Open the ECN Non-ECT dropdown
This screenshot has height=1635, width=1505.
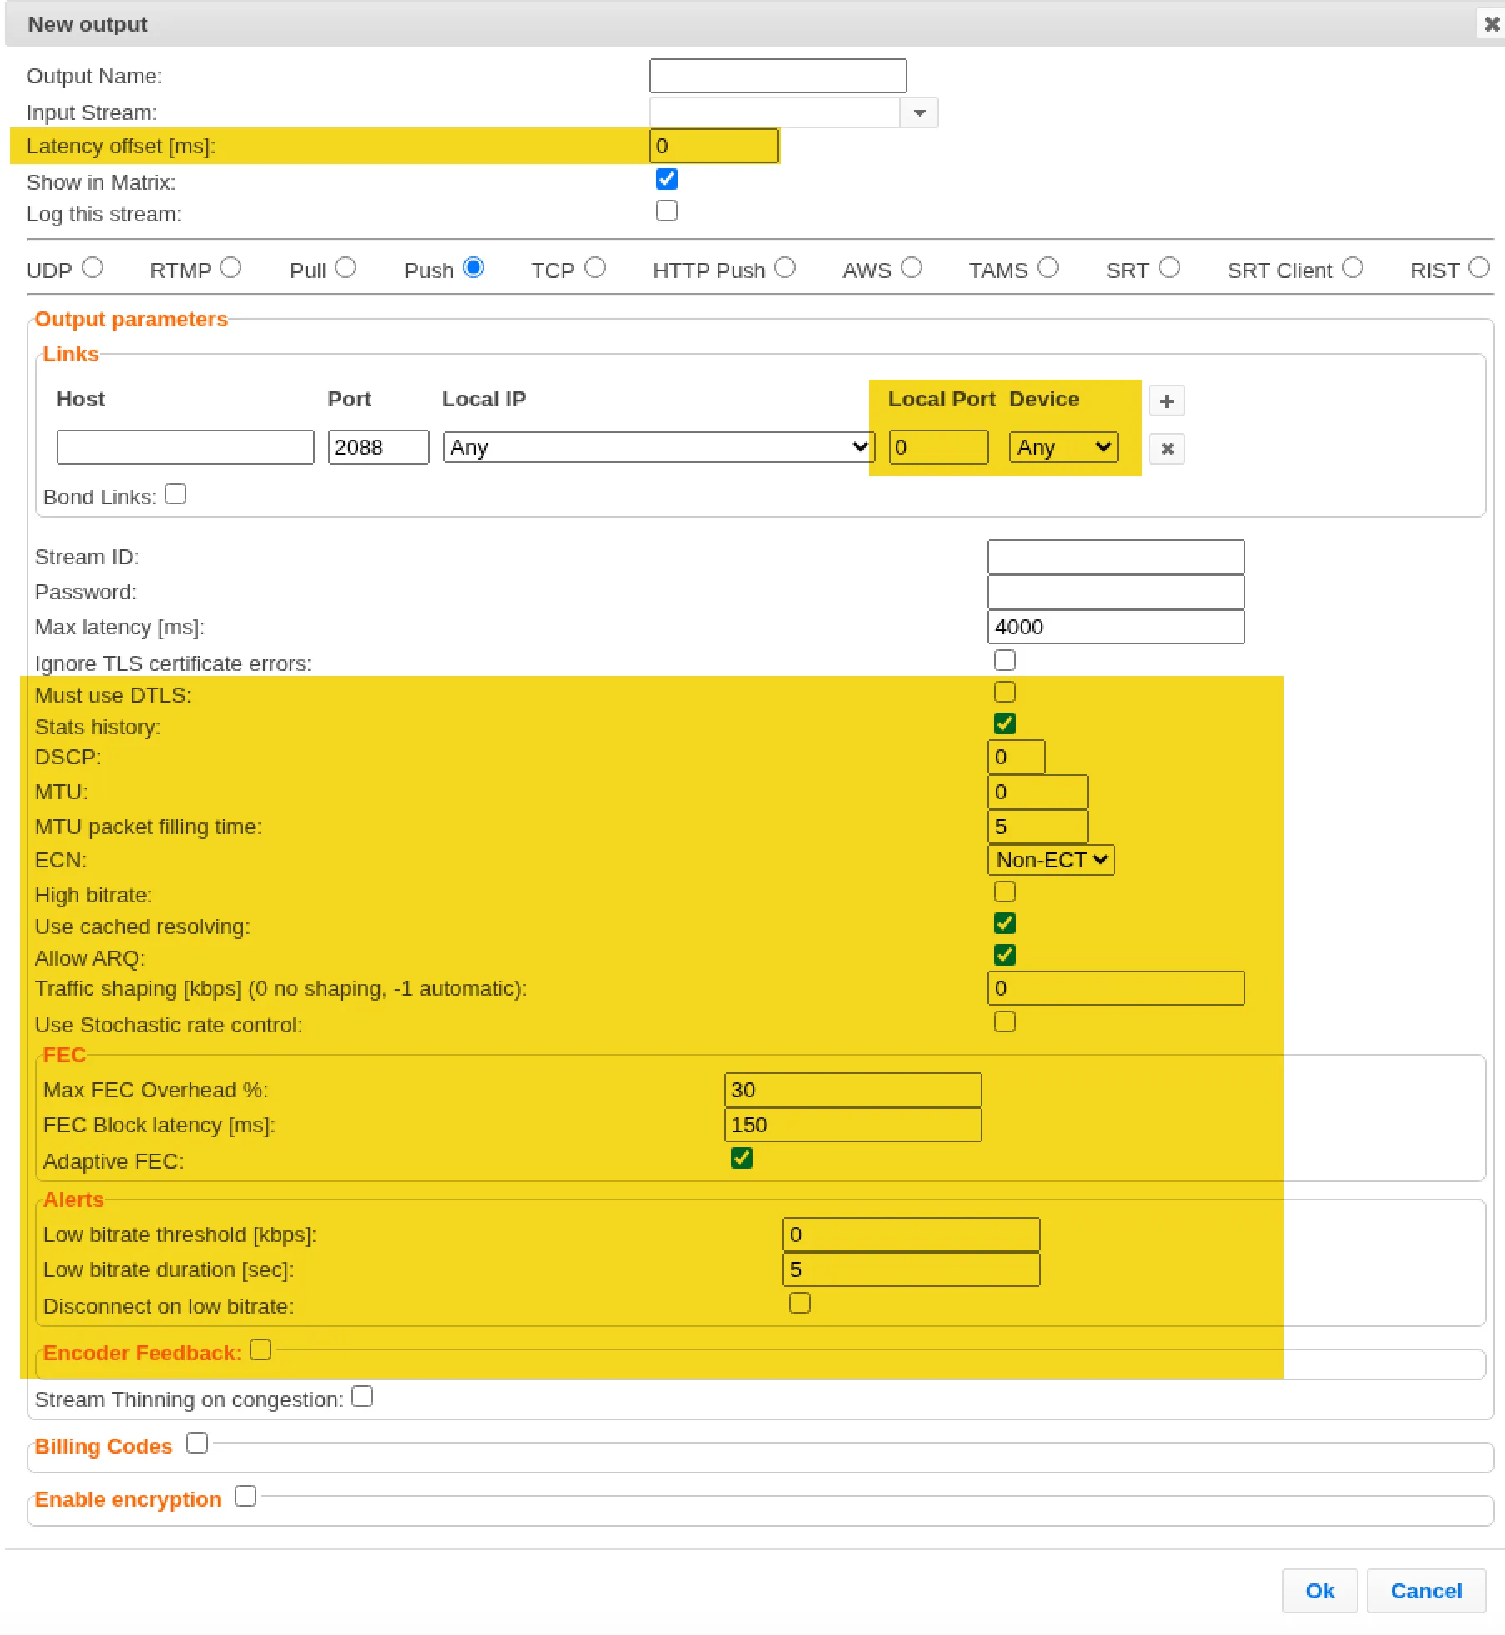pos(1051,860)
